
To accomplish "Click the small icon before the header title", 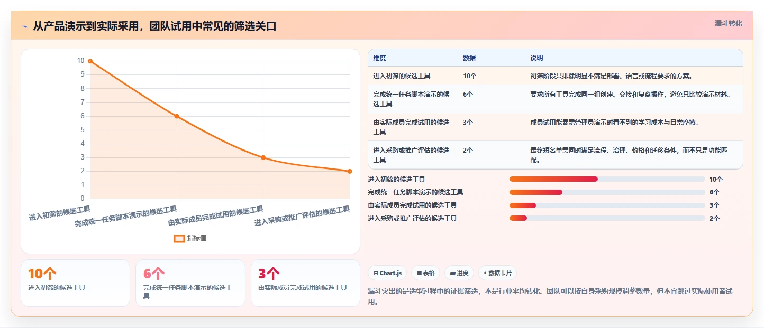I will click(x=25, y=26).
